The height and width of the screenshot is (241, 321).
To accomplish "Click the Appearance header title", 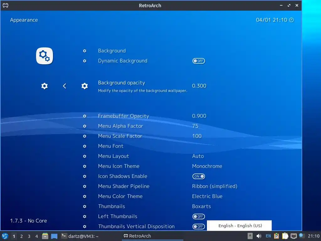I will (x=24, y=20).
